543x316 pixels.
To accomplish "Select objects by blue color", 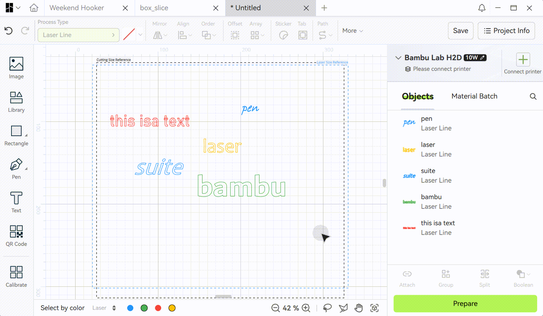I will 130,308.
